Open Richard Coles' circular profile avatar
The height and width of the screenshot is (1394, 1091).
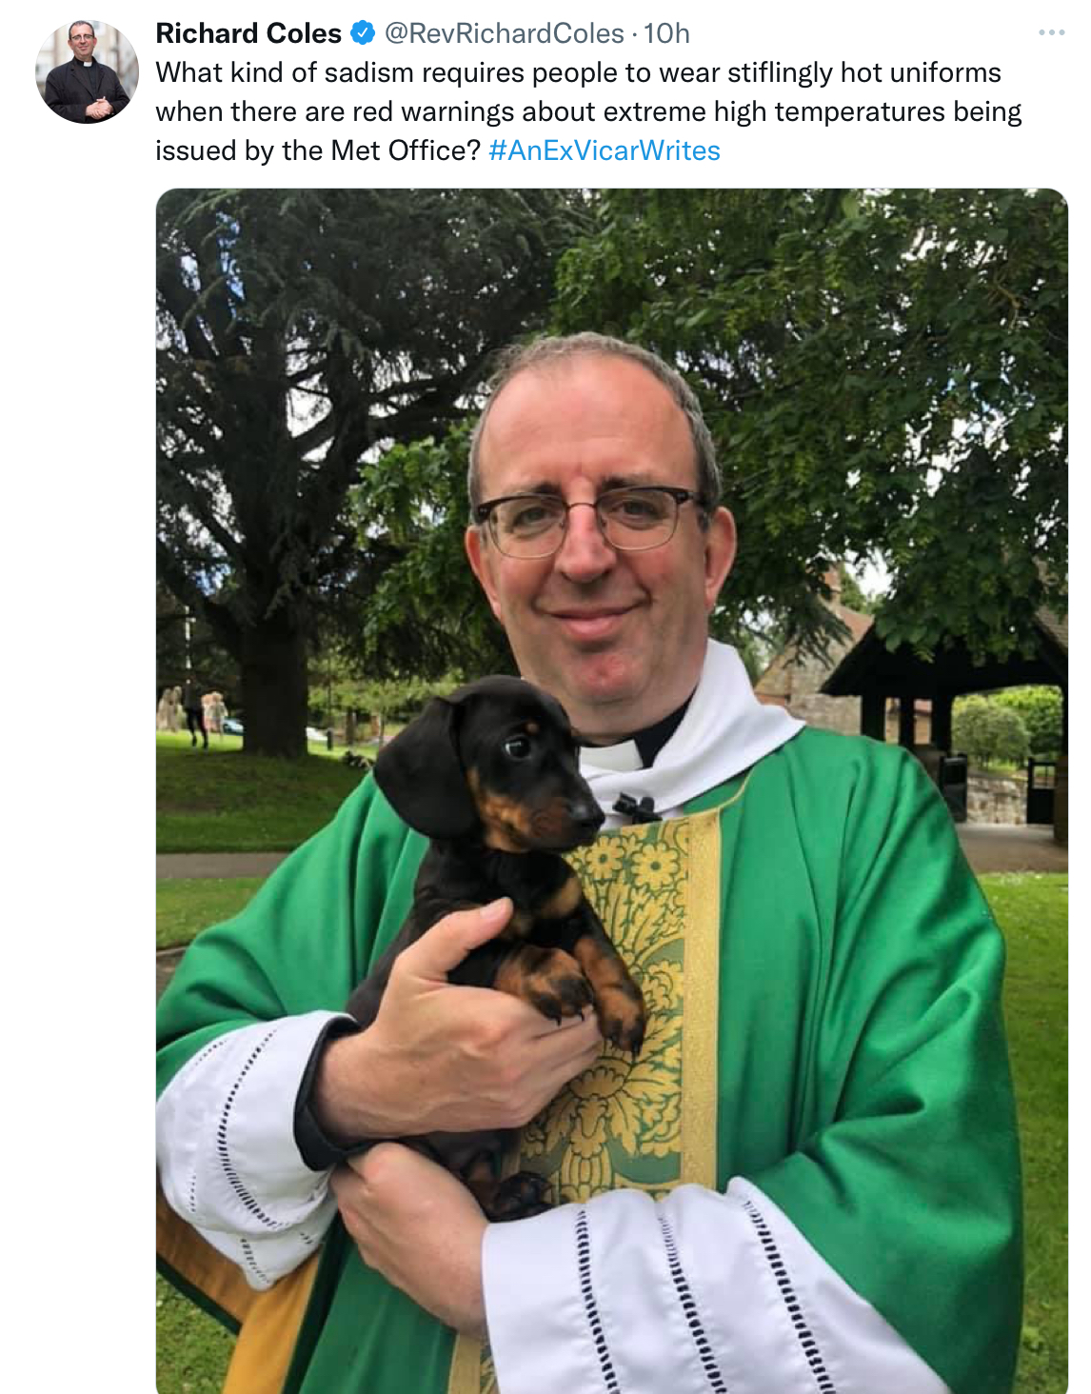(x=87, y=71)
